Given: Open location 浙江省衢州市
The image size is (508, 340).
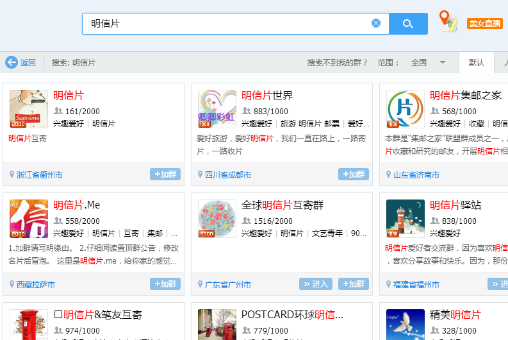Looking at the screenshot, I should (x=40, y=175).
